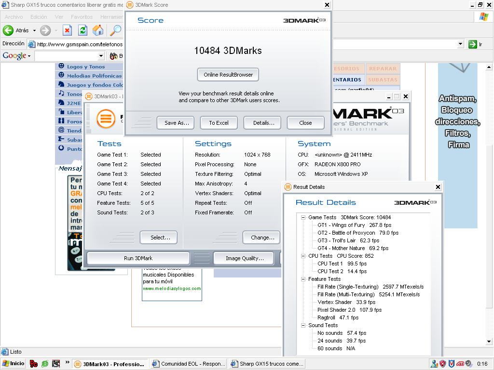Click the orange 3DMark logo icon

point(106,119)
